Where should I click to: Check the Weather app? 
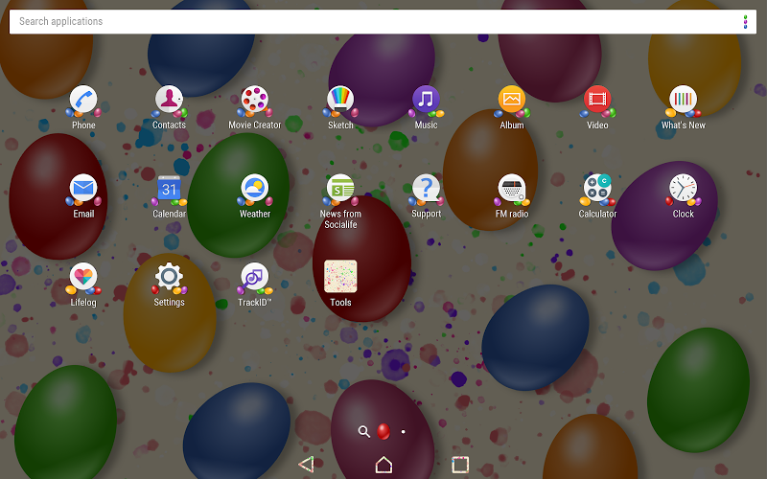point(254,189)
